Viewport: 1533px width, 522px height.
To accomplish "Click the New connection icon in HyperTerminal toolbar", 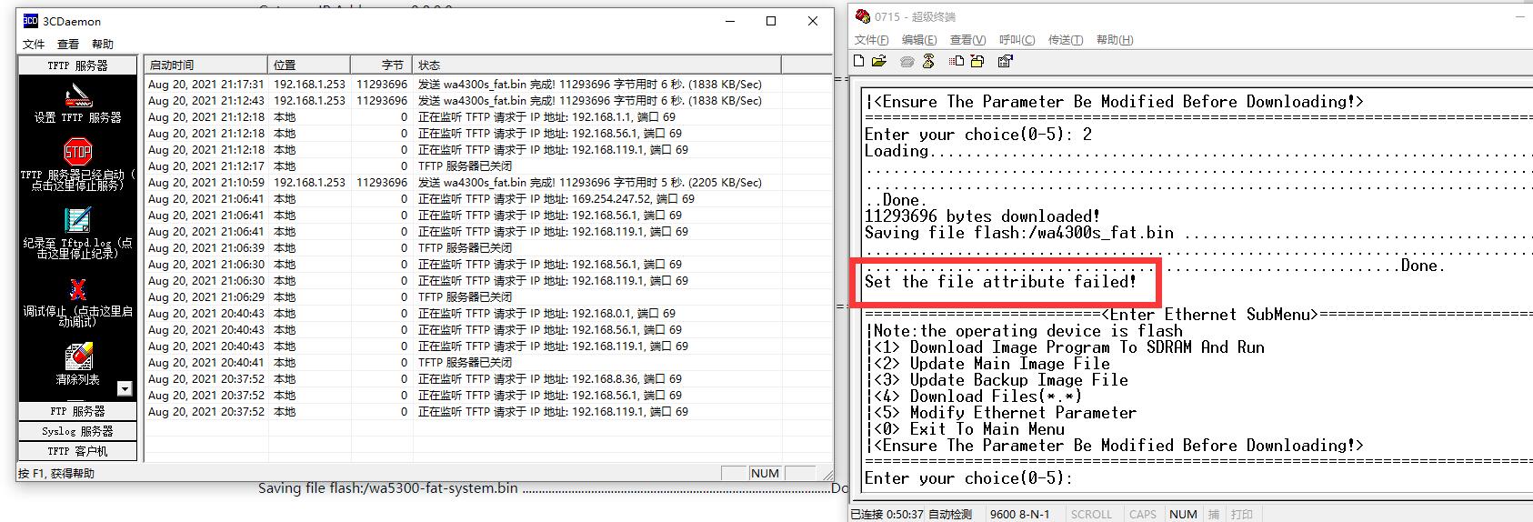I will click(x=859, y=61).
